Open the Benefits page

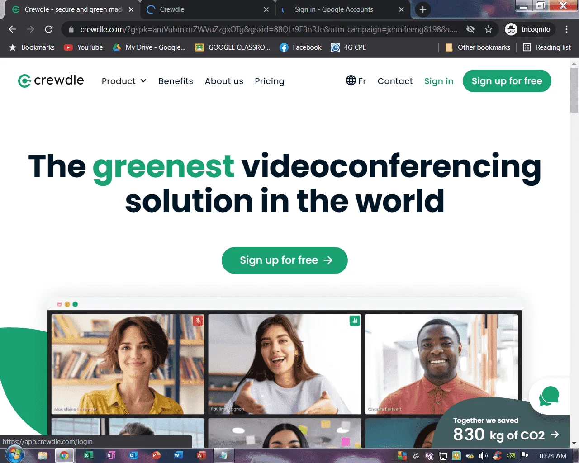176,81
